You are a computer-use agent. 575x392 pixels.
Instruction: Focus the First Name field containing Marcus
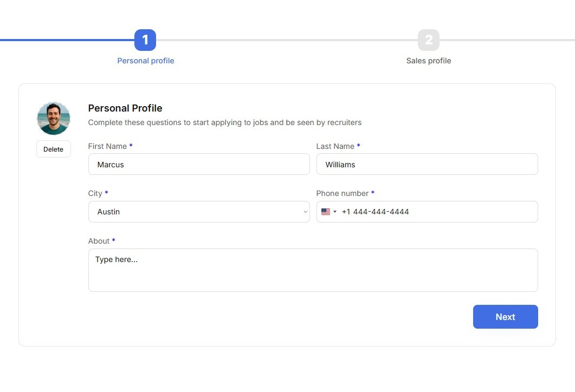(x=199, y=164)
